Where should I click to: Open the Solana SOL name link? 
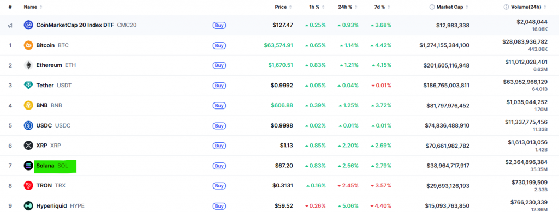52,165
